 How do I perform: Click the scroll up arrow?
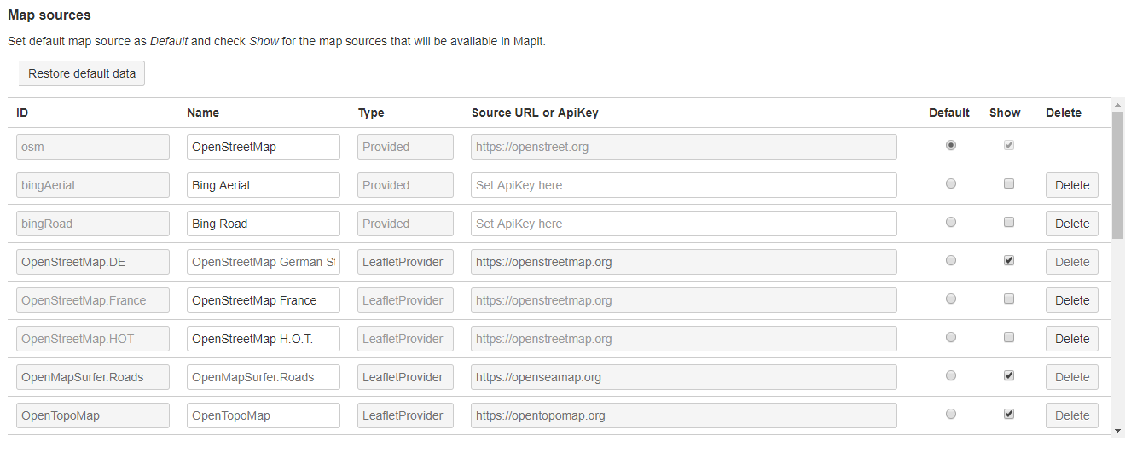coord(1117,105)
